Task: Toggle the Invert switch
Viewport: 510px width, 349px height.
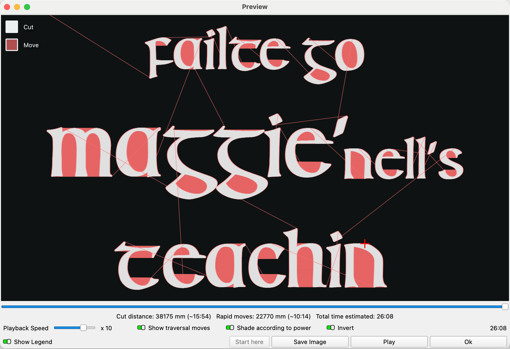Action: (x=331, y=327)
